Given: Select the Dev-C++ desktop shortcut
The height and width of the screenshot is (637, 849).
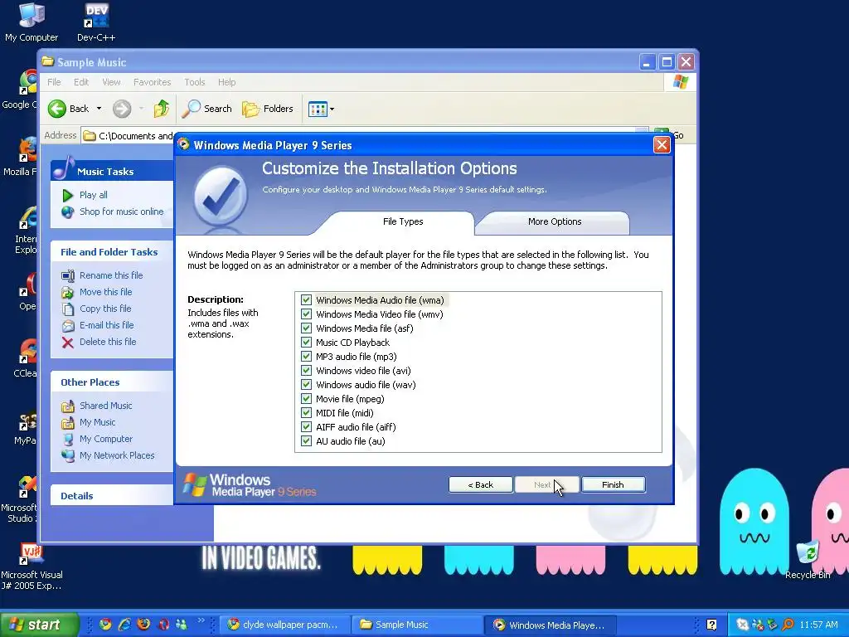Looking at the screenshot, I should [96, 22].
